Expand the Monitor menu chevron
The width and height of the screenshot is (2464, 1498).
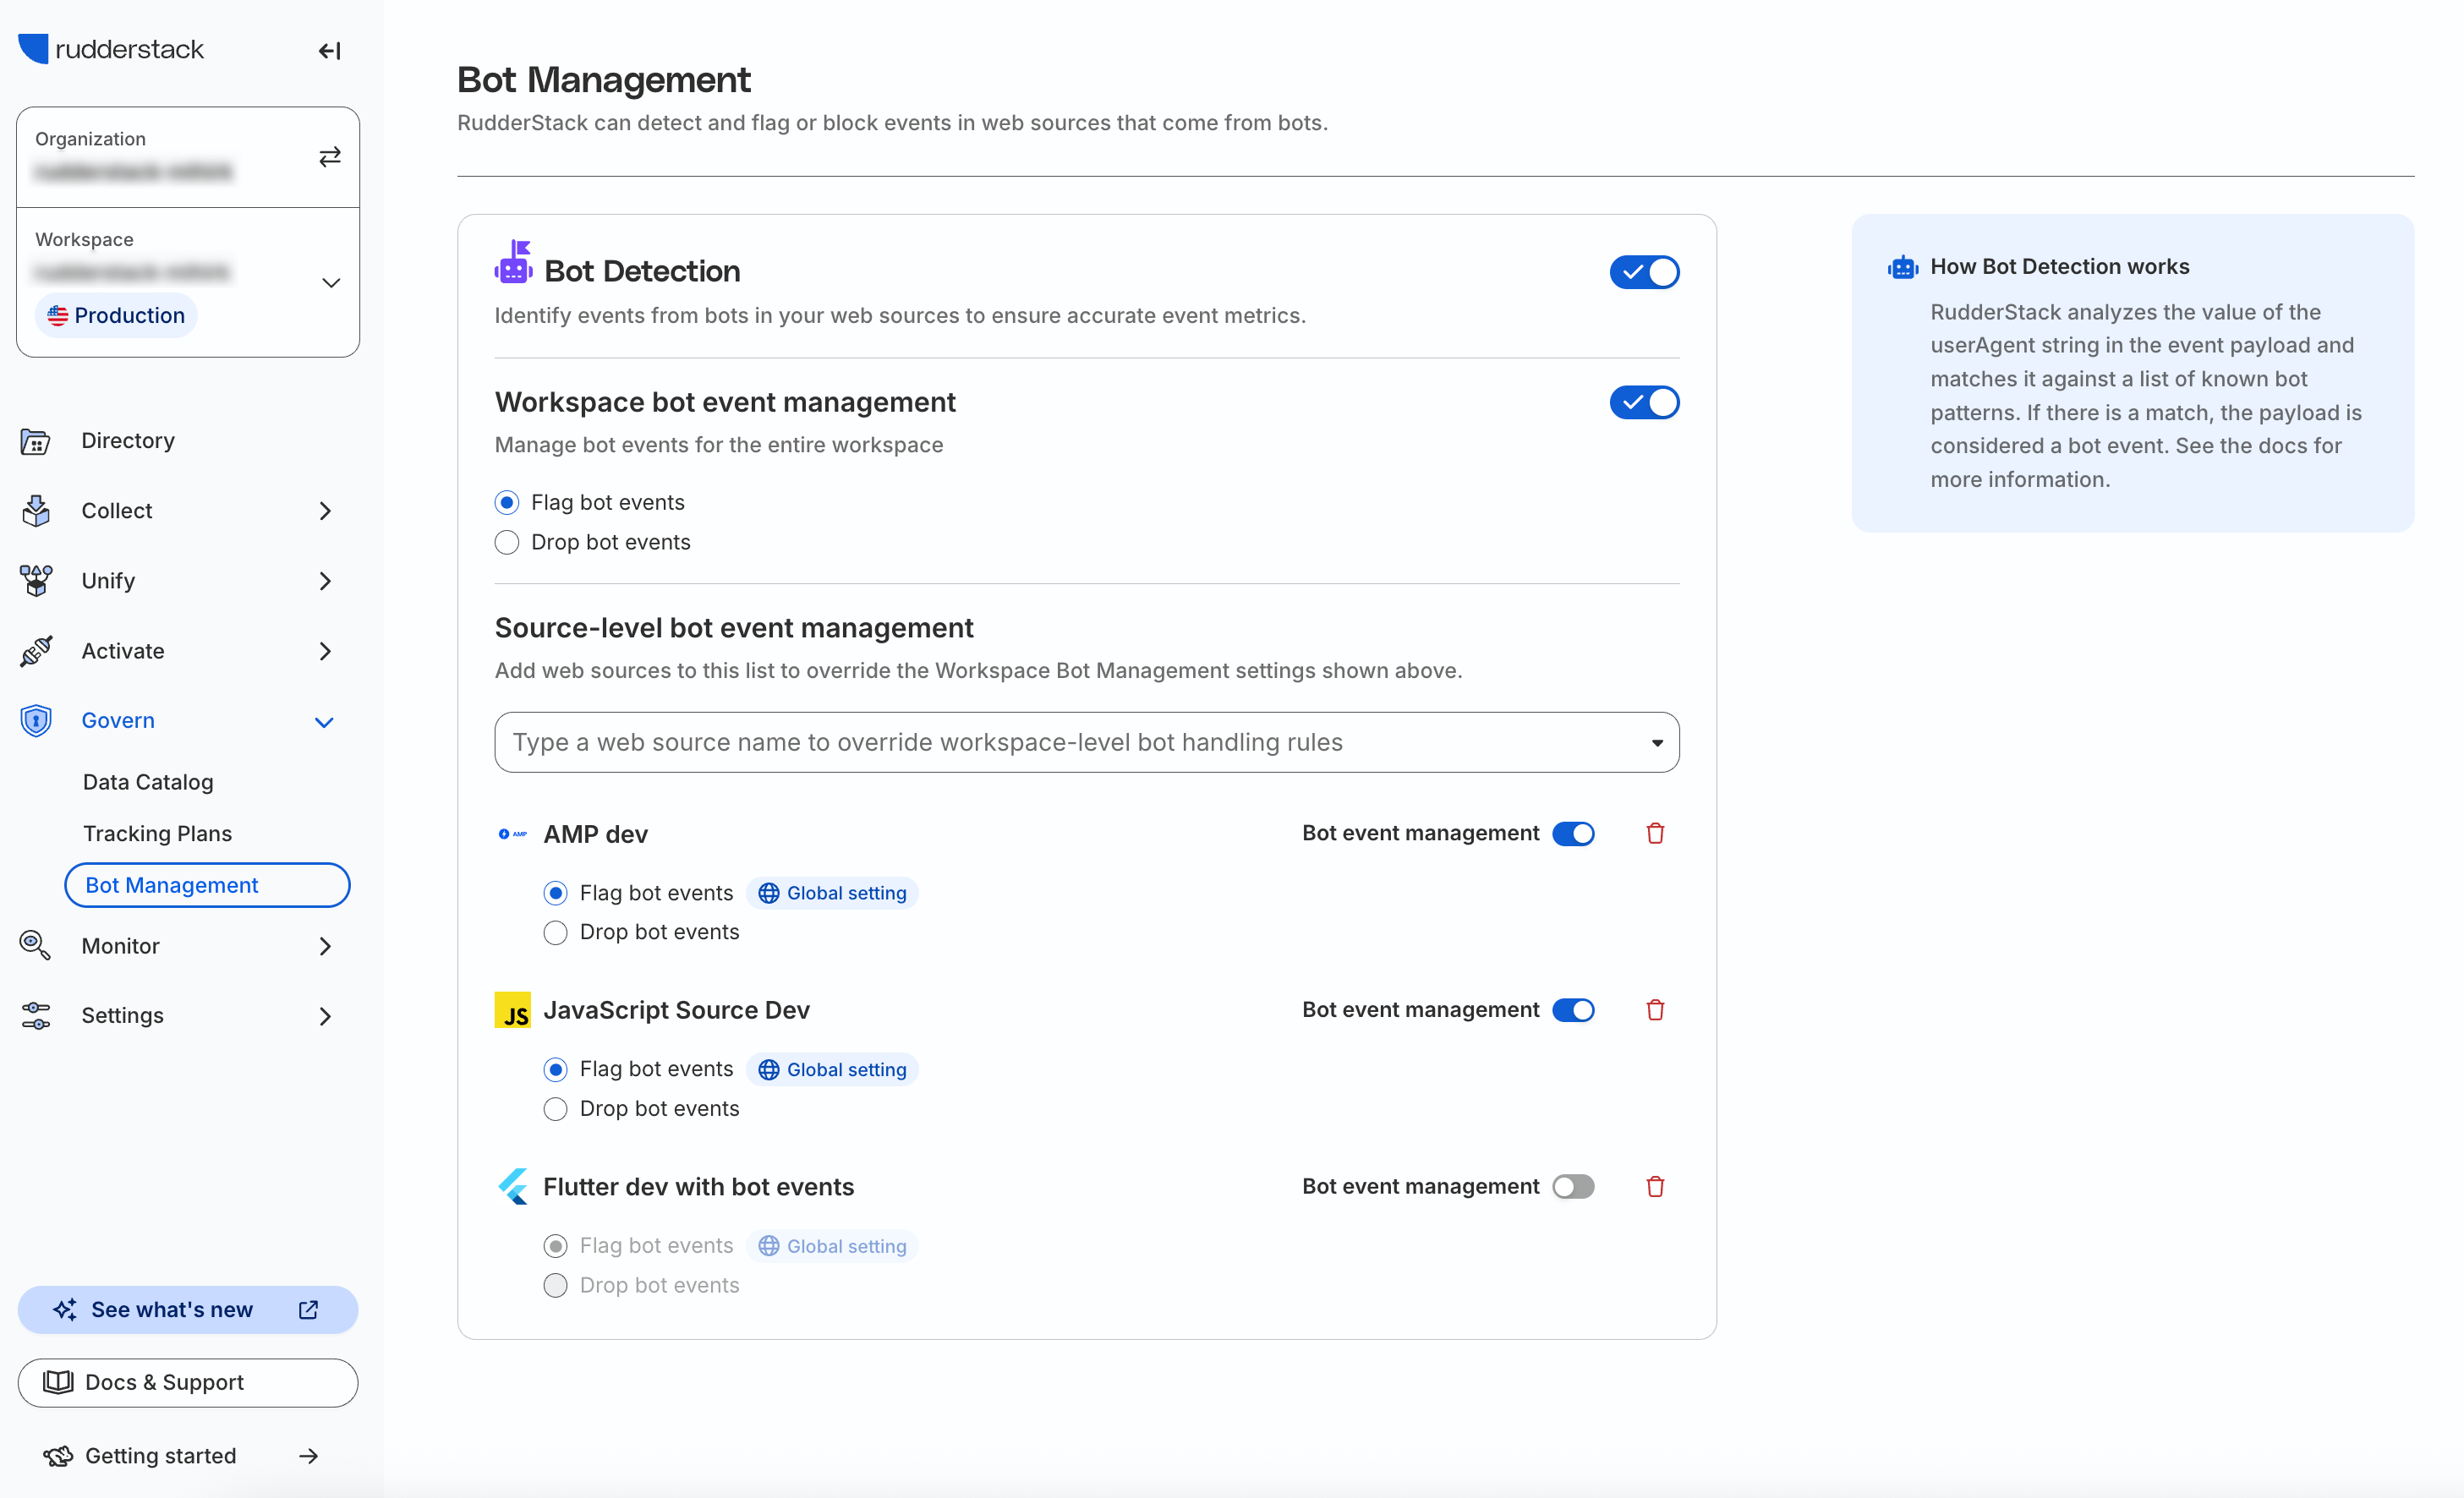pos(325,946)
